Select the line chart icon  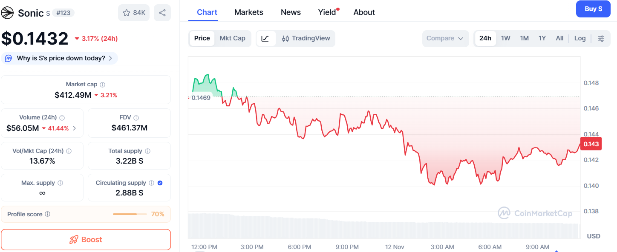coord(266,38)
